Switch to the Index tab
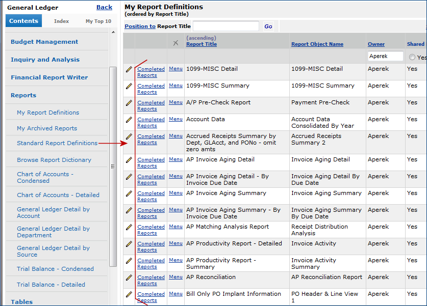Viewport: 427px width, 306px height. coord(61,21)
